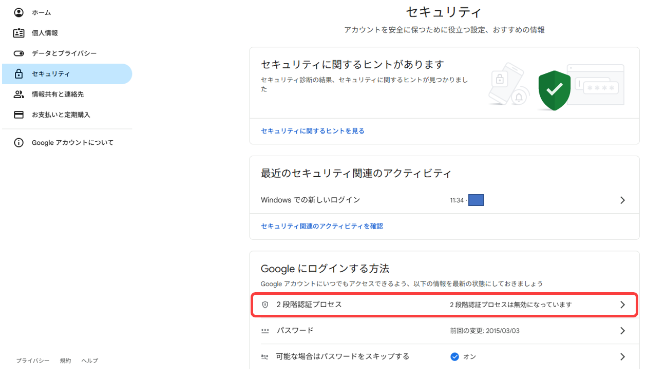Expand the Windows での新しいログイン chevron
This screenshot has height=378, width=646.
[x=622, y=200]
